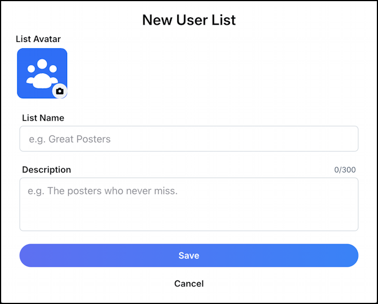This screenshot has height=304, width=378.
Task: Click the "List Name" label
Action: pos(43,118)
